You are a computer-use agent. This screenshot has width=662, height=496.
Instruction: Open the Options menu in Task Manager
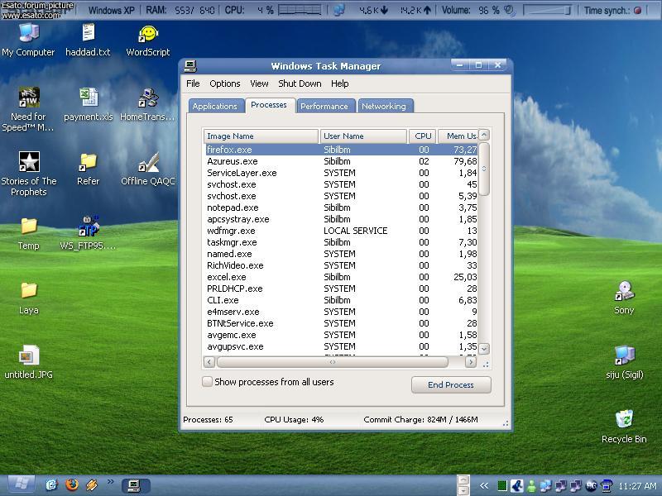(224, 83)
